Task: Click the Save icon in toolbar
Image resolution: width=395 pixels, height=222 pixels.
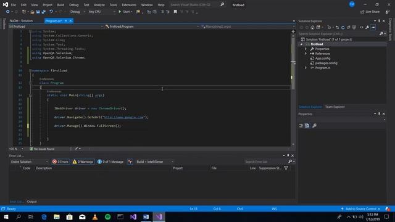Action: coord(38,12)
